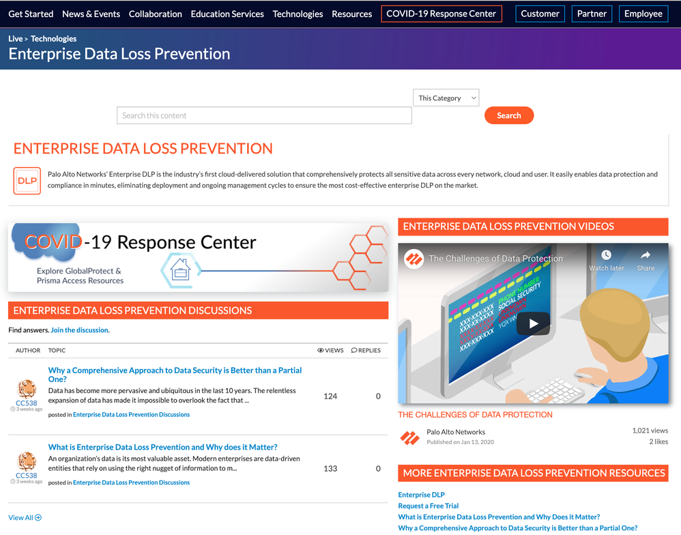
Task: Click the 133 views count
Action: coord(330,469)
